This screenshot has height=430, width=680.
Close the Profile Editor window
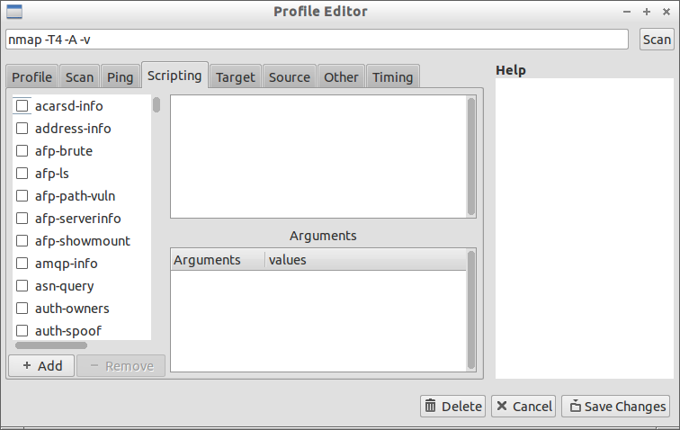(667, 12)
